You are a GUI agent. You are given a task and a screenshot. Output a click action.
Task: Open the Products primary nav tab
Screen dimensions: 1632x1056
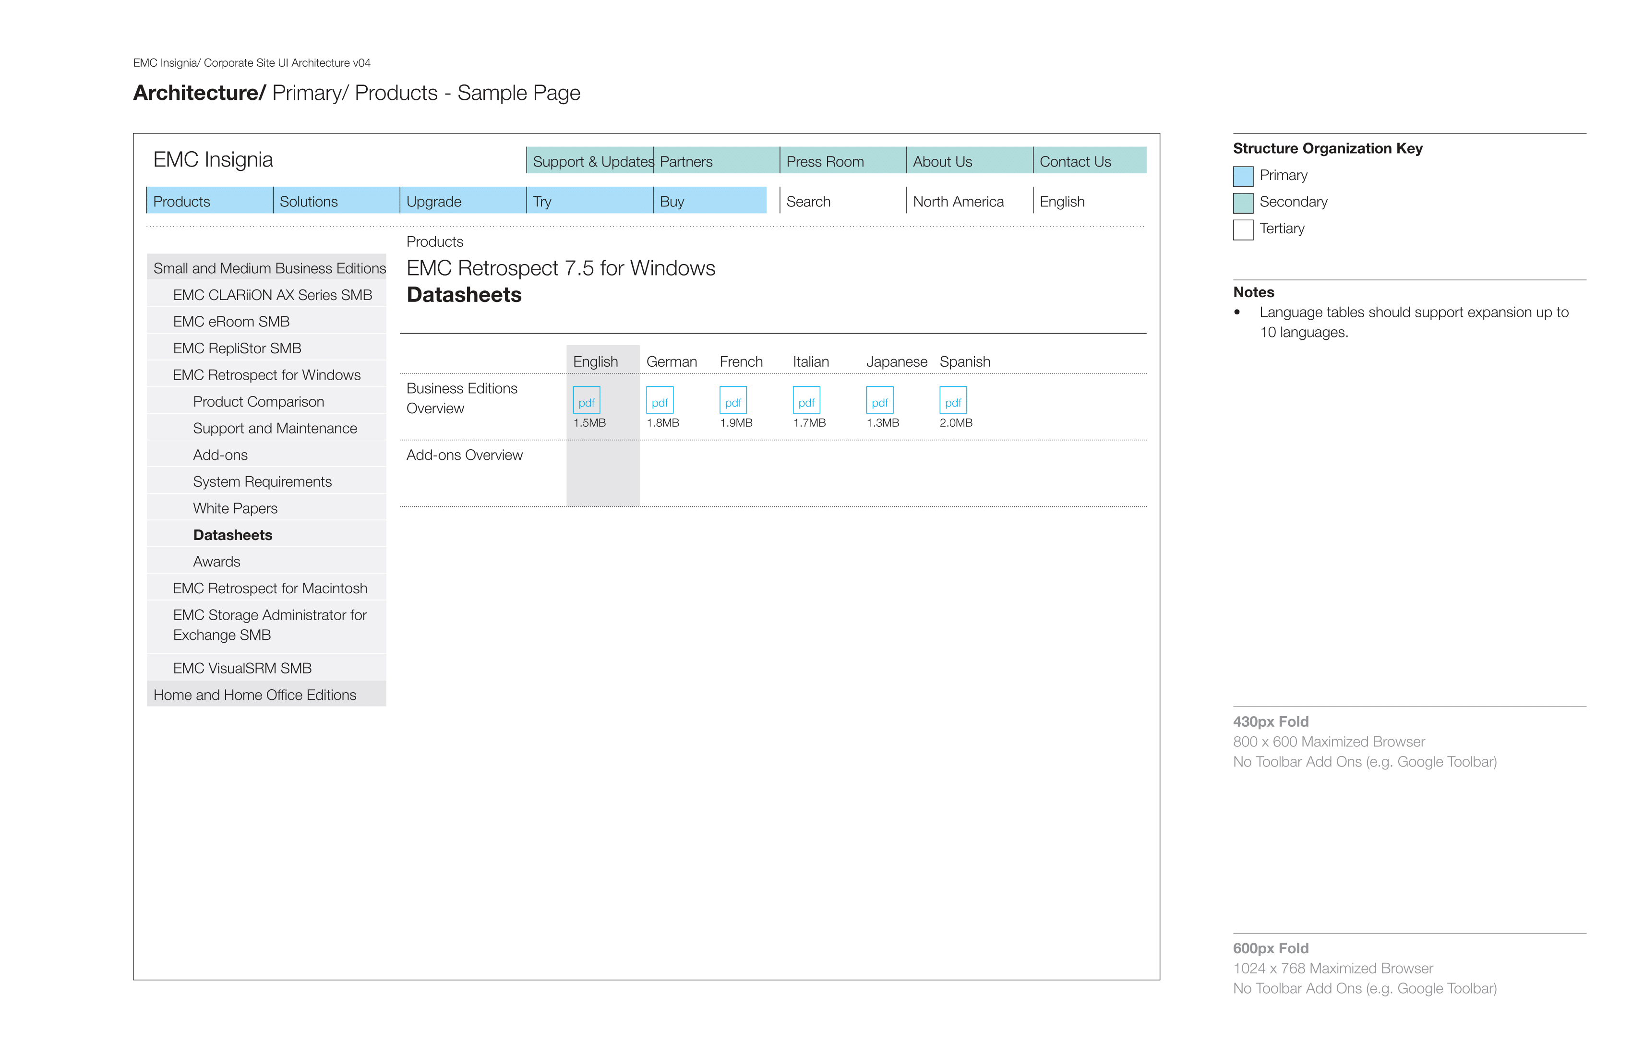(x=210, y=200)
